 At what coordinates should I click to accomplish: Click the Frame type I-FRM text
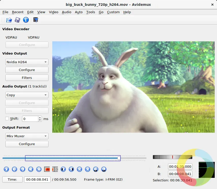(103, 179)
